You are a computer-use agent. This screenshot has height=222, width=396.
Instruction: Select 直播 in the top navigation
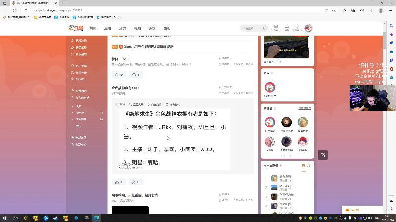[x=107, y=28]
